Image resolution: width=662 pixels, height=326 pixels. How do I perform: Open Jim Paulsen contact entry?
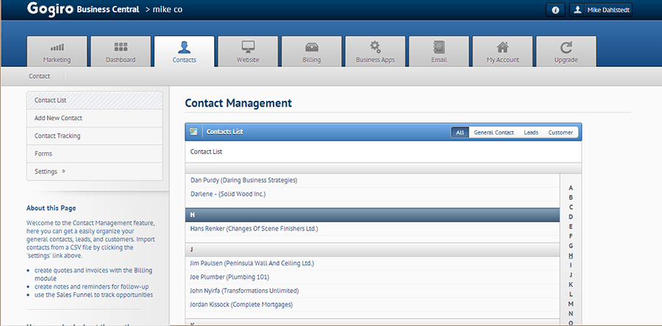coord(252,263)
